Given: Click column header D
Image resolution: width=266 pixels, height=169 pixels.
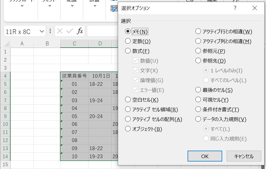Looking at the screenshot, I should pos(100,43).
